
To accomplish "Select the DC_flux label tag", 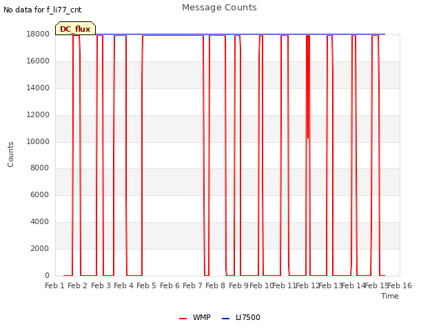I will [x=75, y=28].
